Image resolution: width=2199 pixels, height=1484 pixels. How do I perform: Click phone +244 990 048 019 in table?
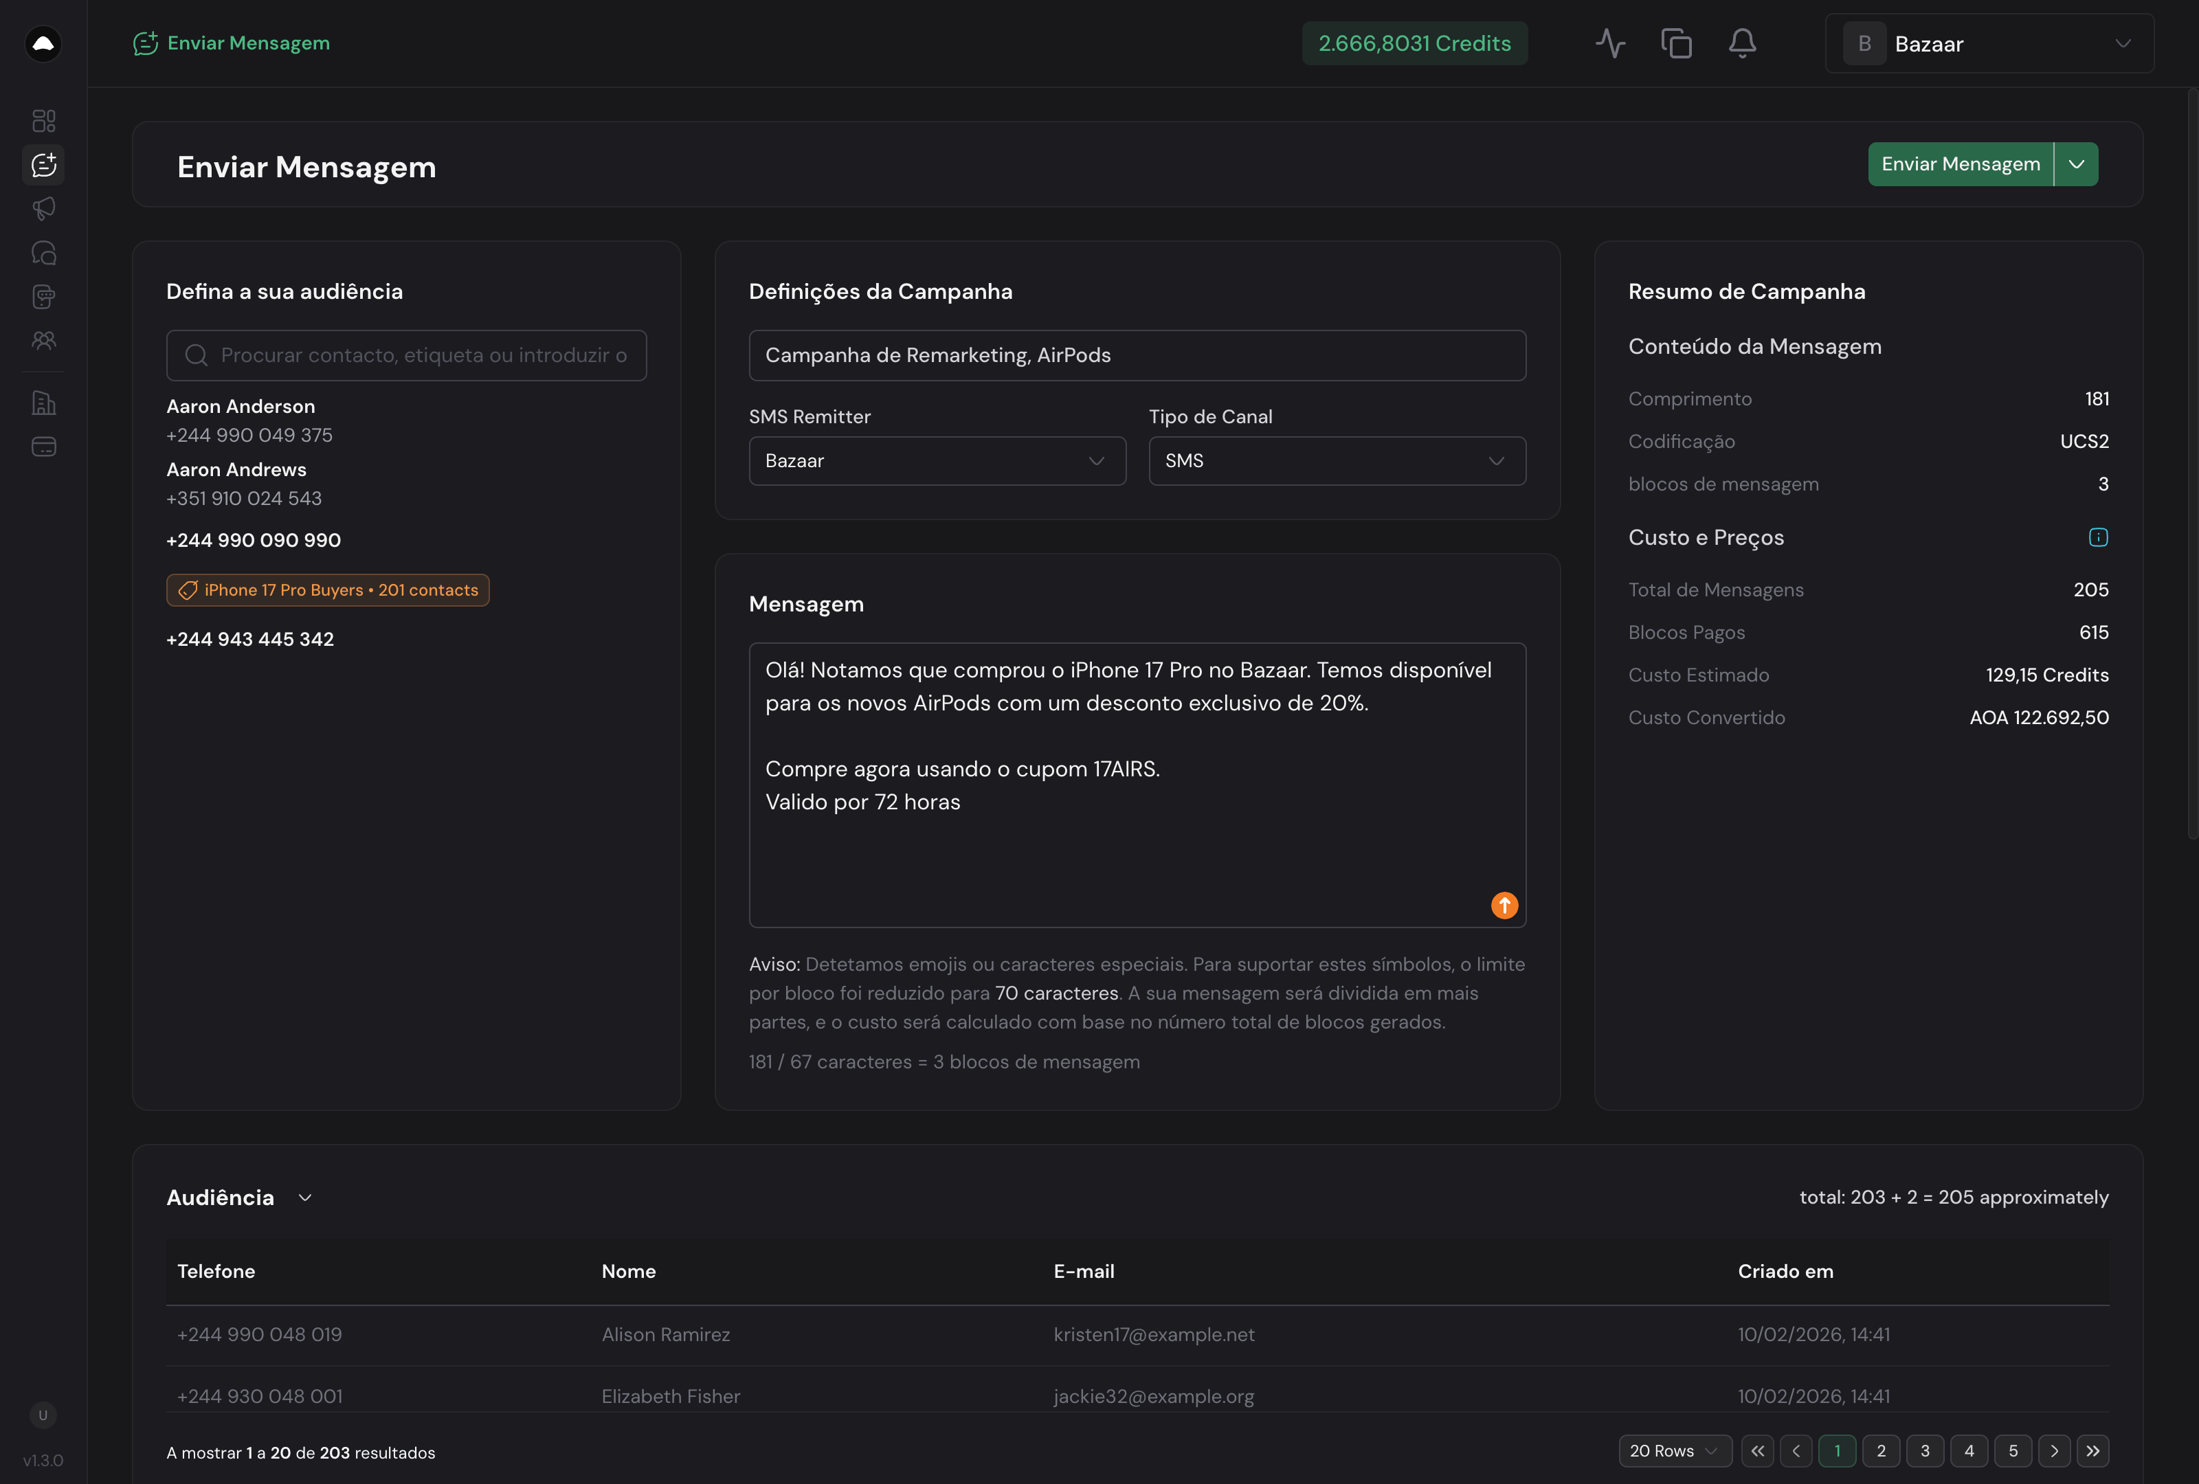tap(259, 1334)
